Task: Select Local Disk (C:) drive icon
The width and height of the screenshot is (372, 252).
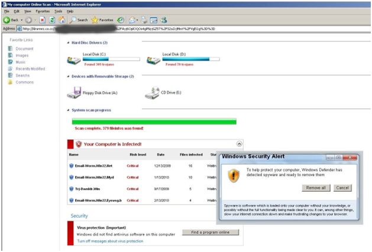Action: [74, 60]
